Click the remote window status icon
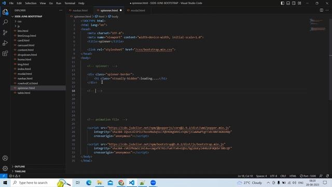The height and width of the screenshot is (187, 332). [4, 176]
